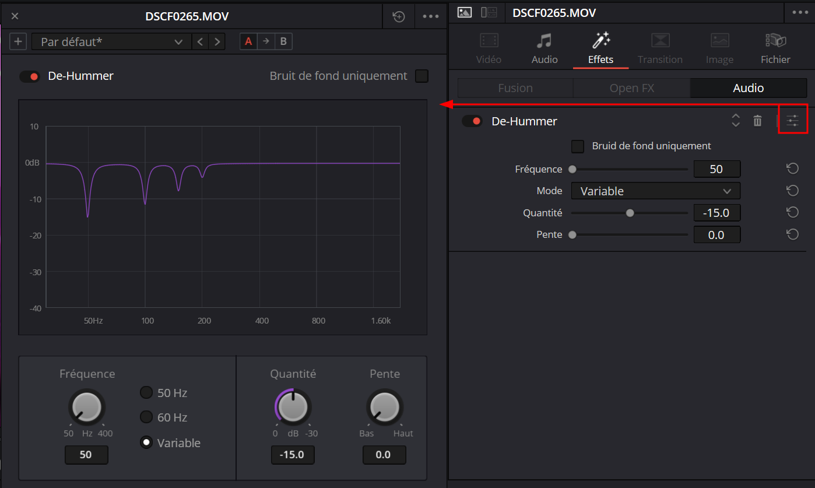The height and width of the screenshot is (488, 815).
Task: Click the De-Hummer frequency response graph
Action: pyautogui.click(x=223, y=217)
